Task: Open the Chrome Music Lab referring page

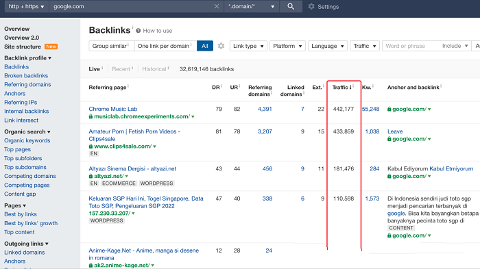Action: click(113, 109)
